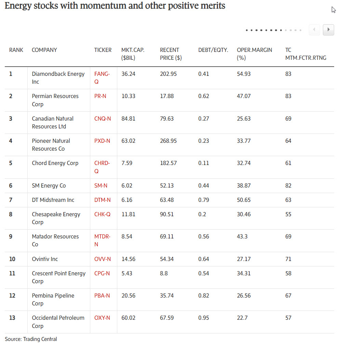Open the MTDR-N ticker link
The height and width of the screenshot is (343, 341).
point(102,240)
